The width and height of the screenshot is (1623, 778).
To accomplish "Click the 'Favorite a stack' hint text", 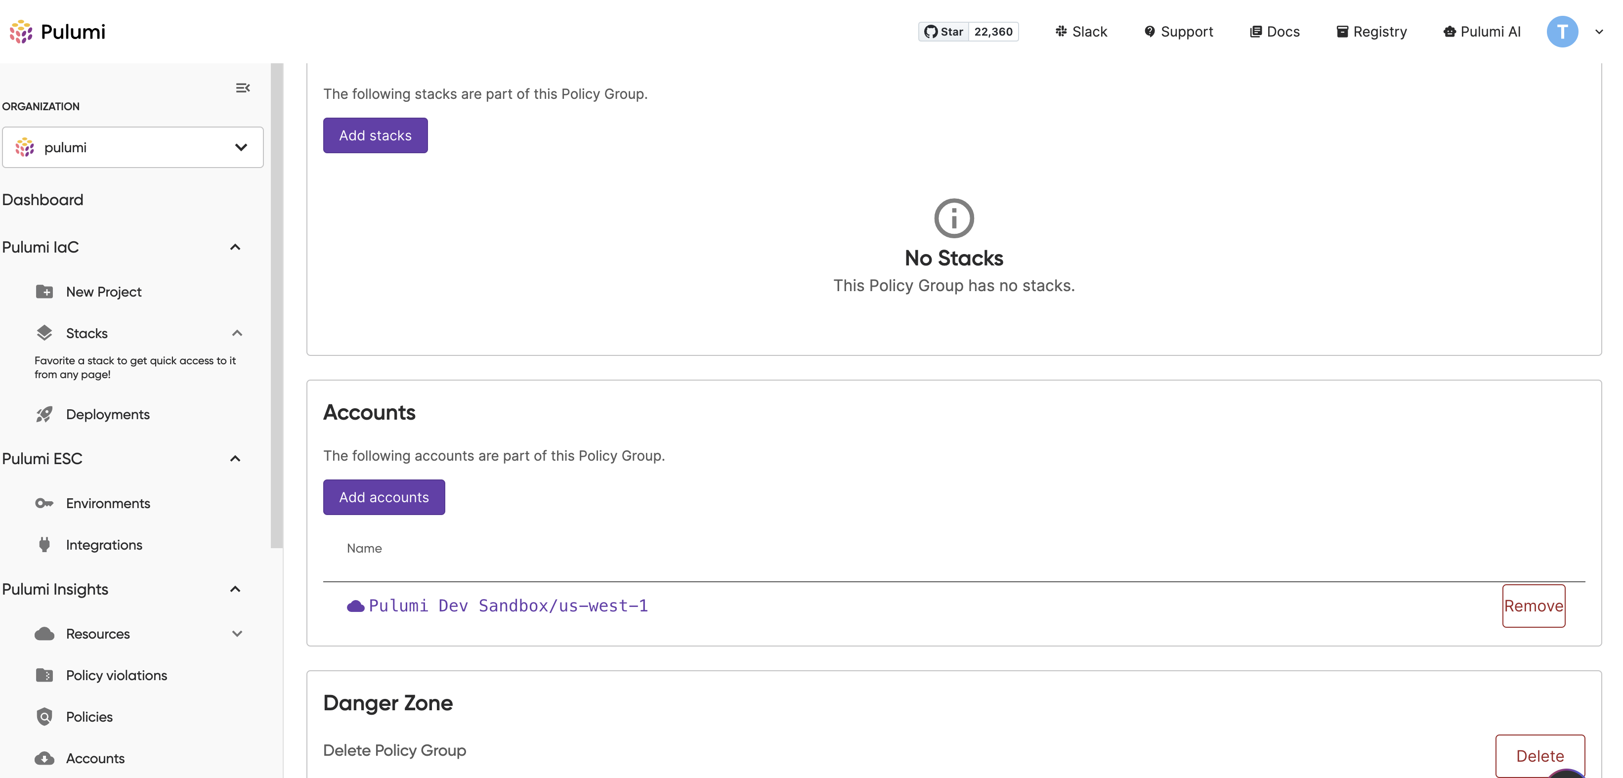I will click(135, 367).
